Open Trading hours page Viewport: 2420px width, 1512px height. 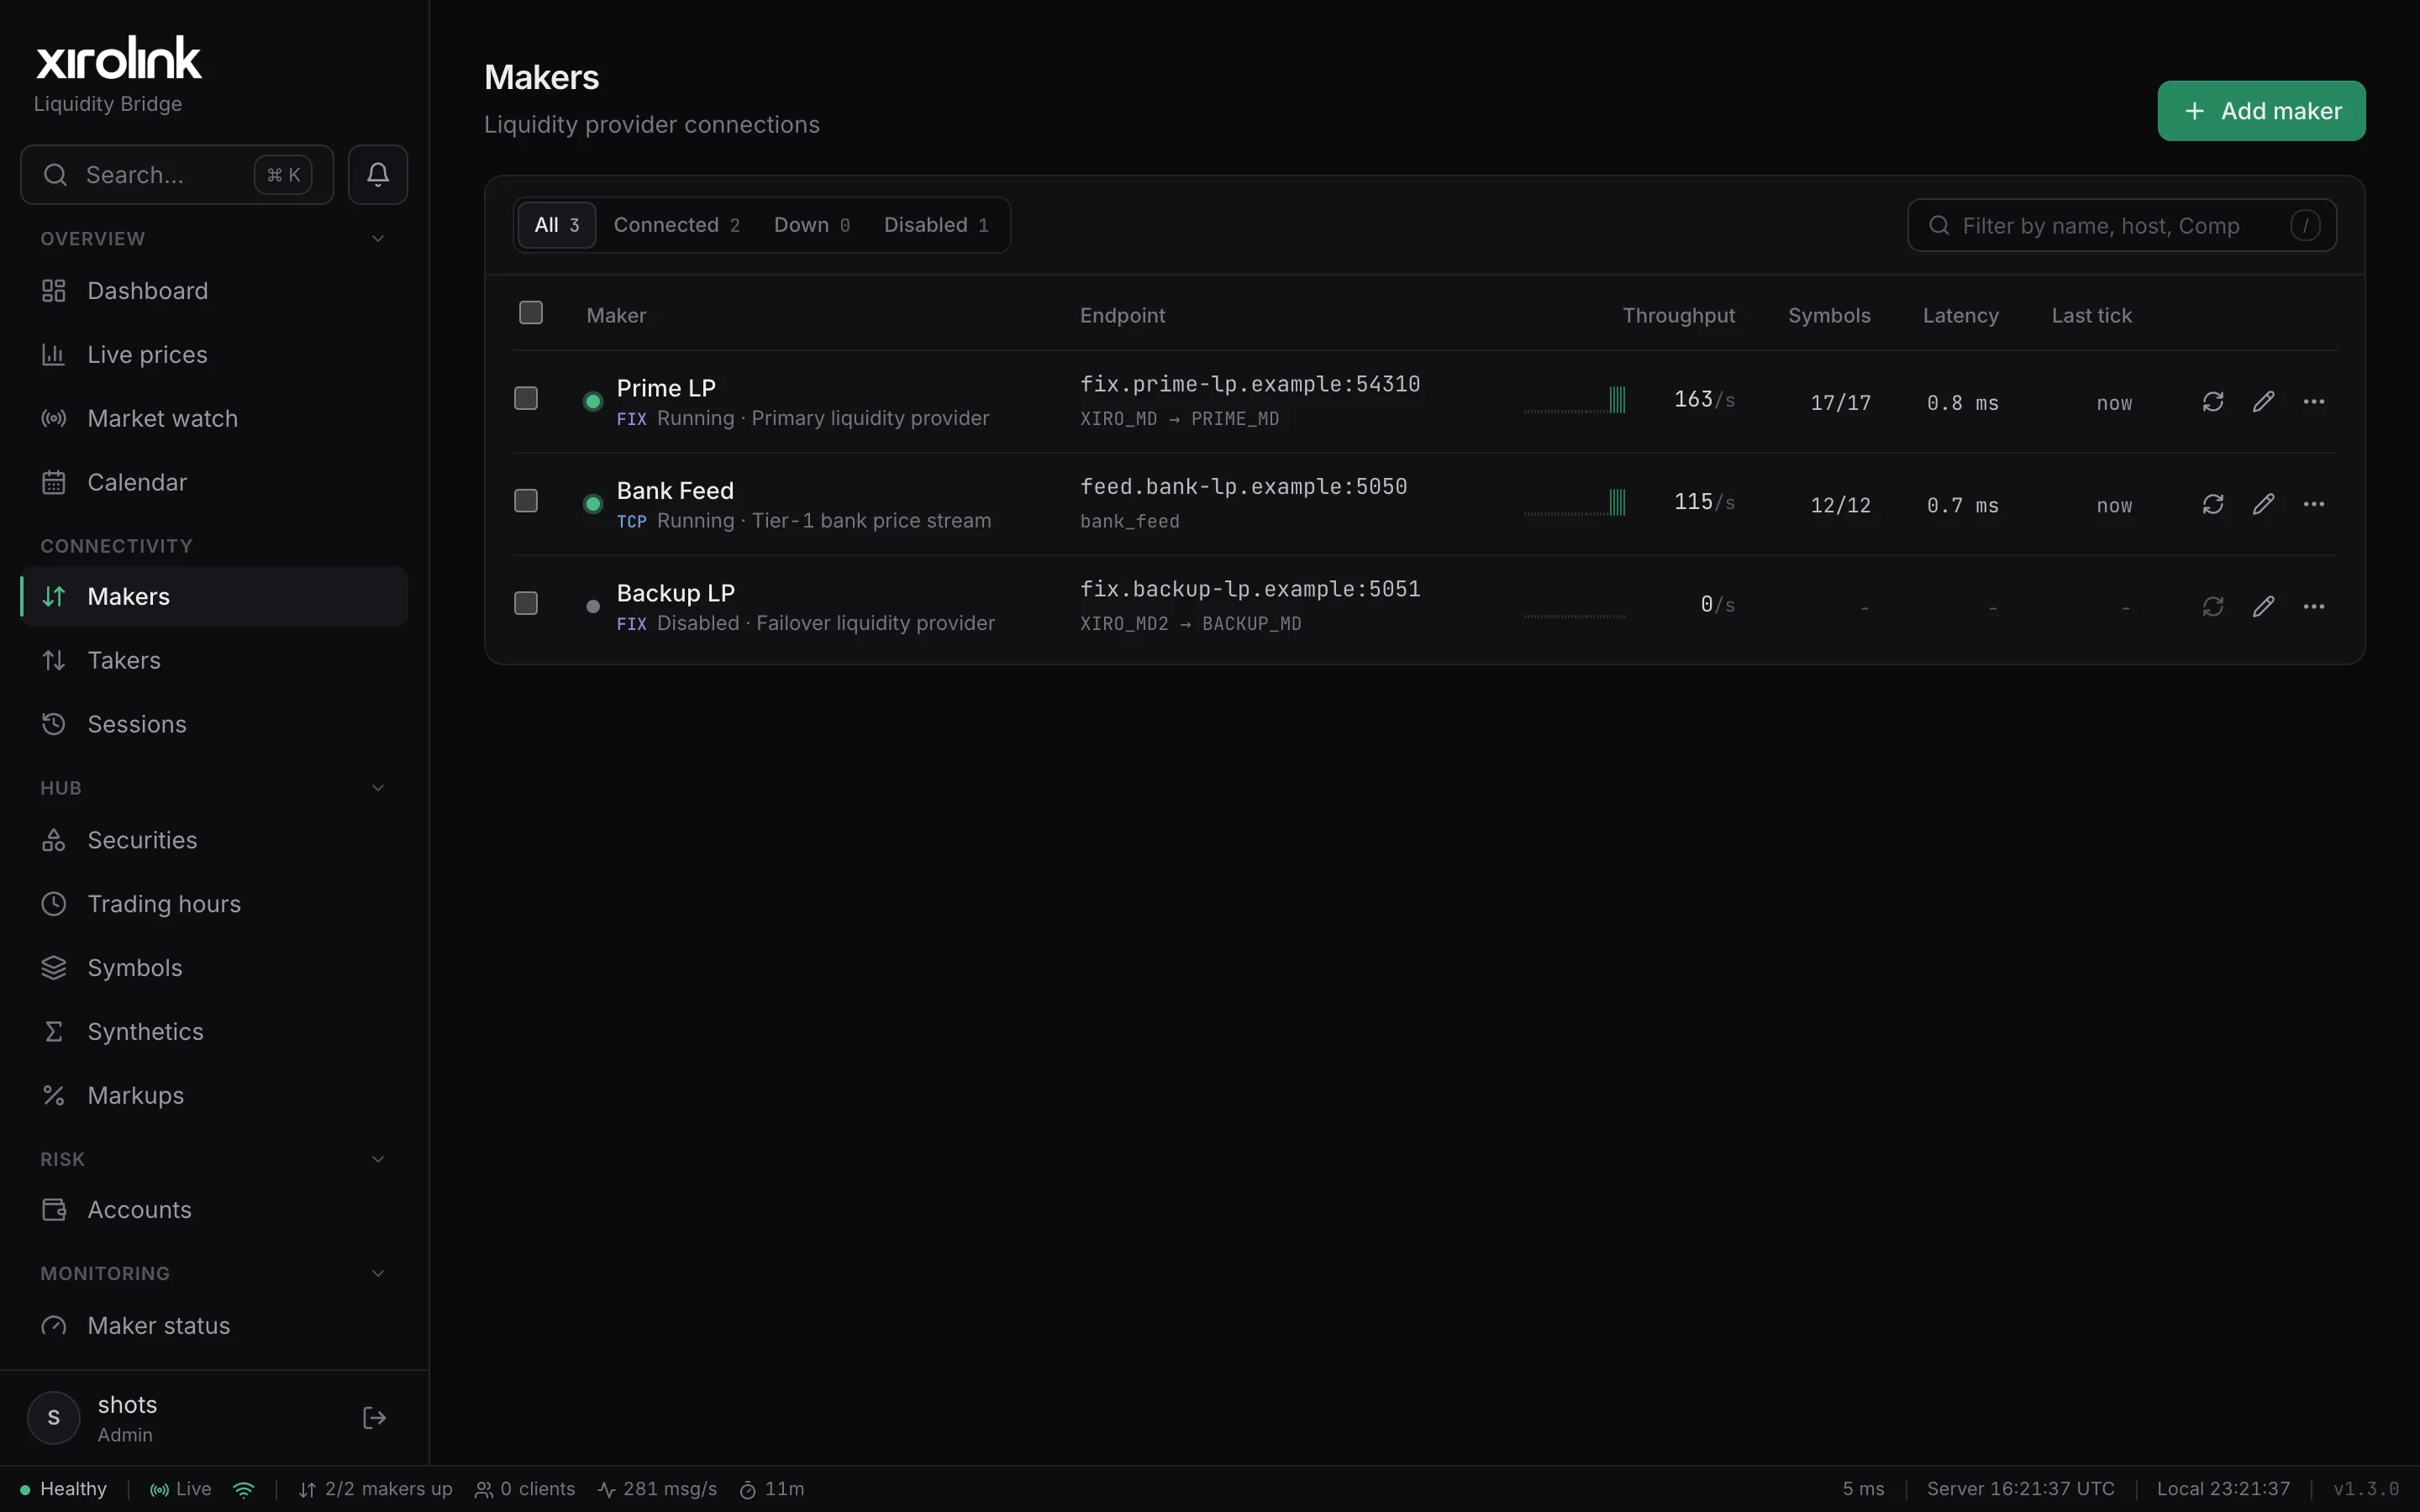pyautogui.click(x=214, y=904)
